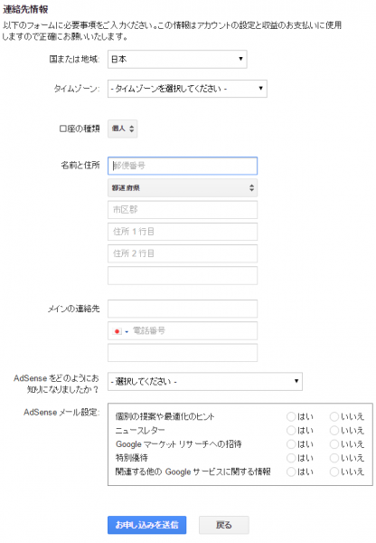Open the 国または地域 country dropdown
This screenshot has width=376, height=543.
click(177, 59)
